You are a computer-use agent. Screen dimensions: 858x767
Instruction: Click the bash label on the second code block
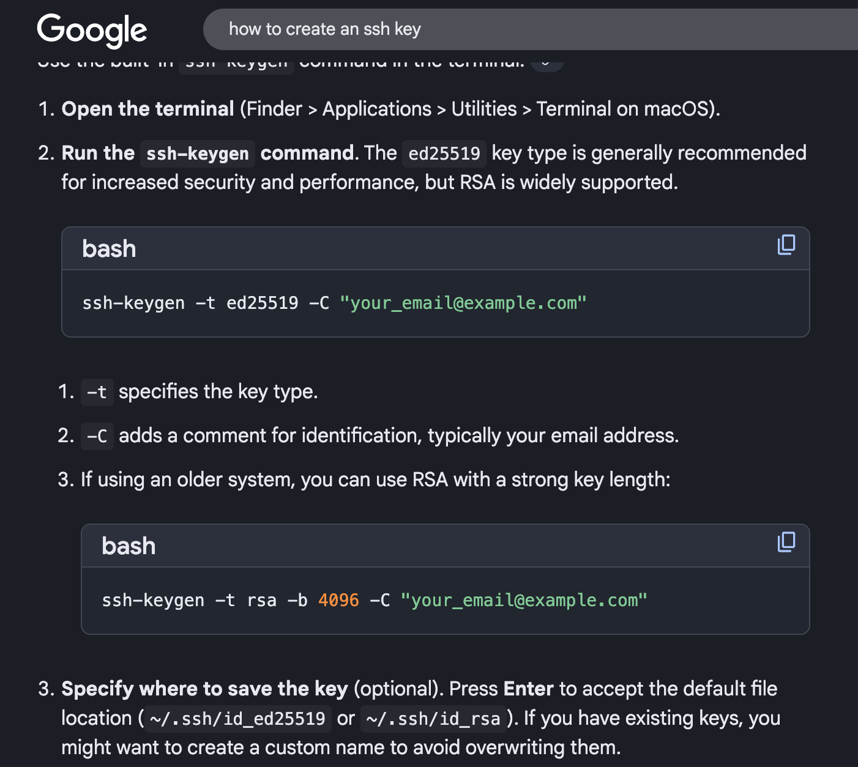click(129, 546)
